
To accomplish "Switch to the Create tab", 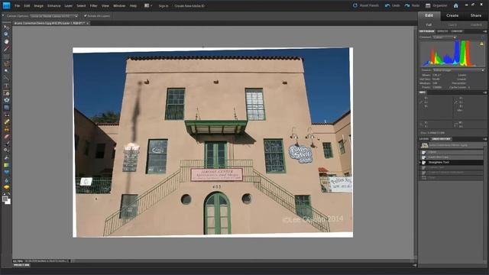I will click(x=452, y=15).
